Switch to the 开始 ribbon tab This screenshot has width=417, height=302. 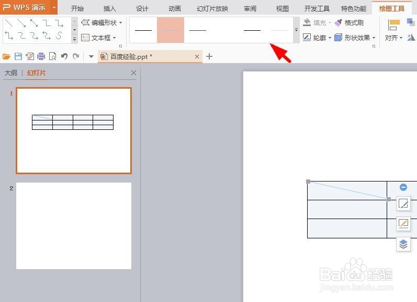[x=77, y=8]
